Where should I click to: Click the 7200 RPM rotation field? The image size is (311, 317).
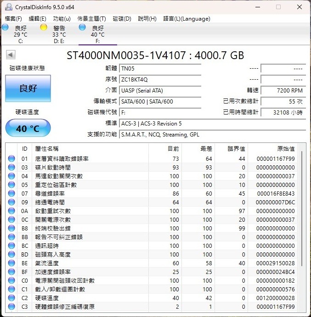[x=283, y=90]
